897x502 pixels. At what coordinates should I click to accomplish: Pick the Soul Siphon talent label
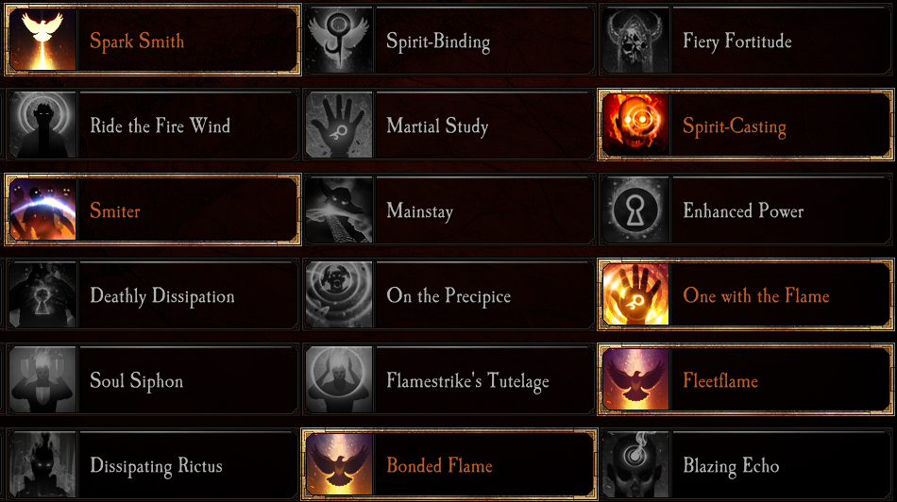136,381
